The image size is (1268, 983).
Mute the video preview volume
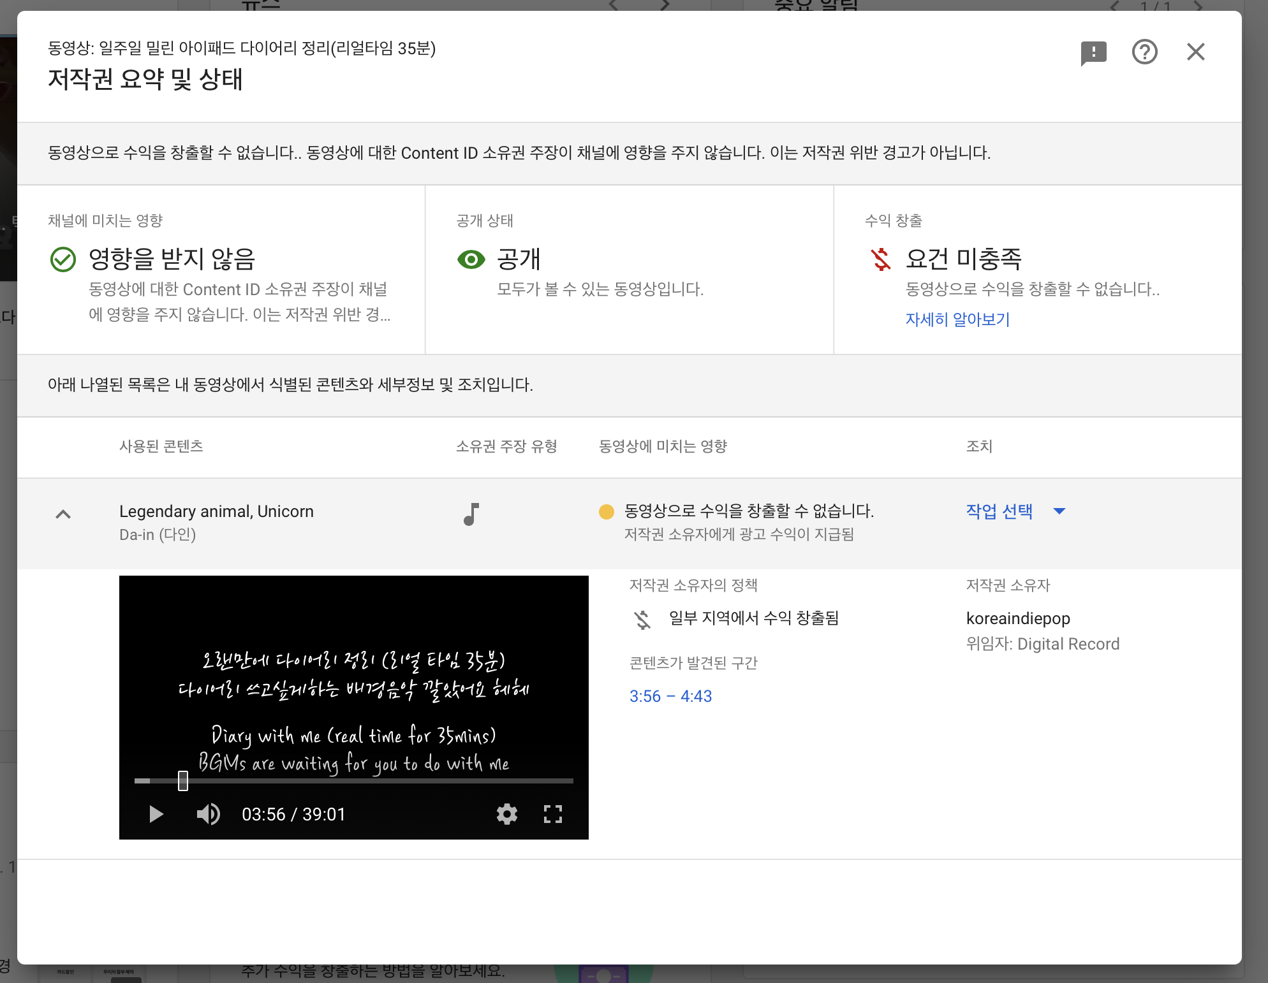(x=208, y=814)
